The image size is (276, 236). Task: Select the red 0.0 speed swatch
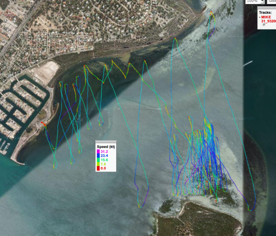pyautogui.click(x=98, y=168)
